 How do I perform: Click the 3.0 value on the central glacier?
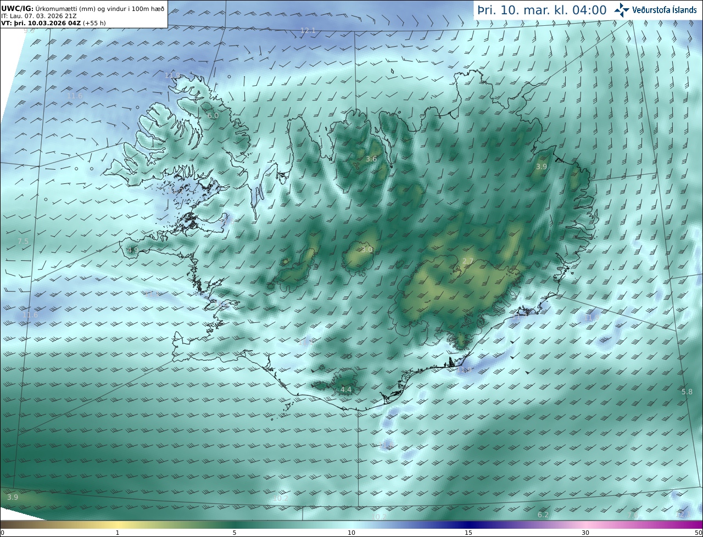coord(367,250)
